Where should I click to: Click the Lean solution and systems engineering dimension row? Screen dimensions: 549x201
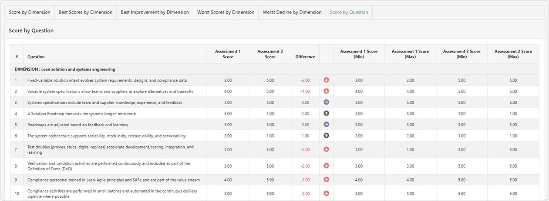pos(275,69)
